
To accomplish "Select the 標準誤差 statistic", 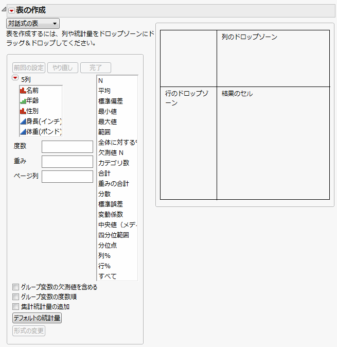I will pyautogui.click(x=117, y=204).
